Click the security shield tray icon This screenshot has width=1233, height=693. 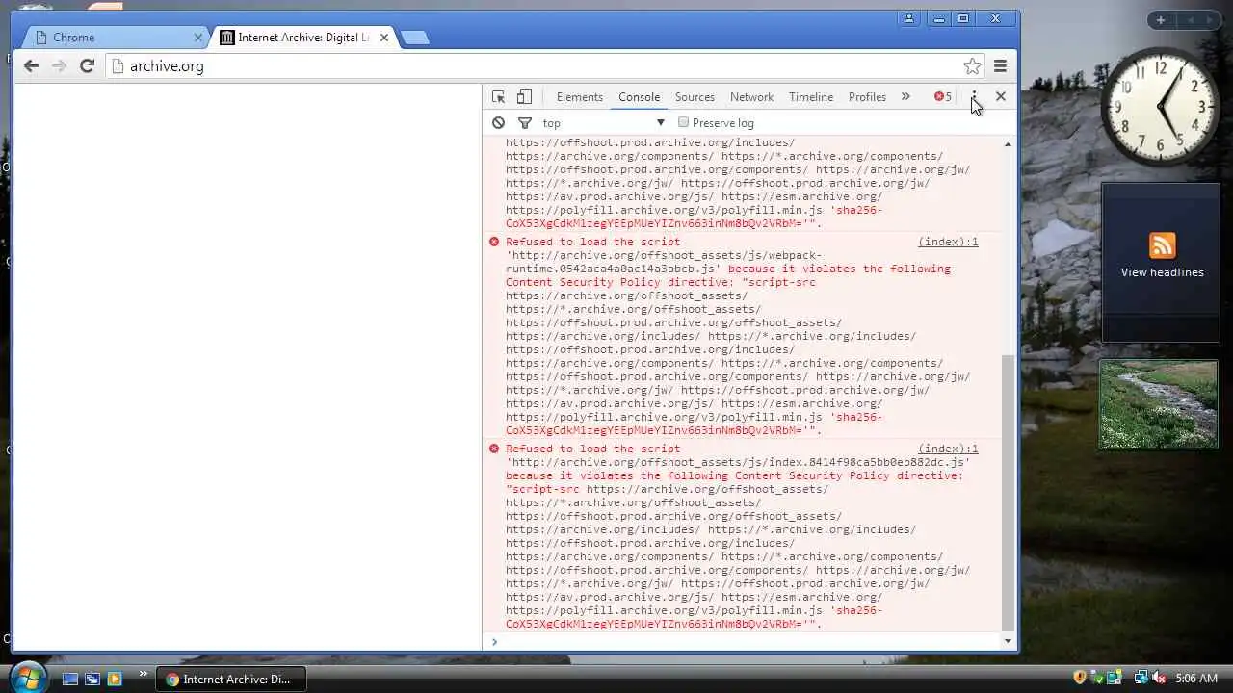coord(1080,679)
